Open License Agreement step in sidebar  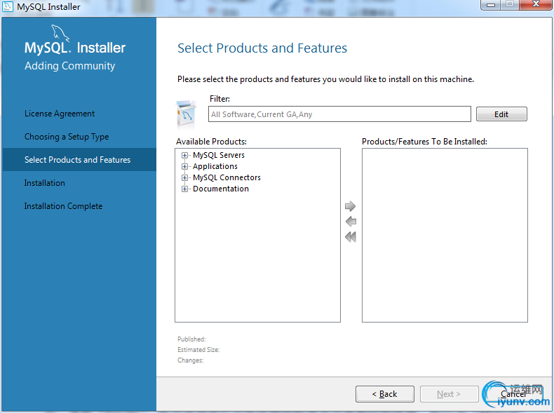pyautogui.click(x=60, y=114)
